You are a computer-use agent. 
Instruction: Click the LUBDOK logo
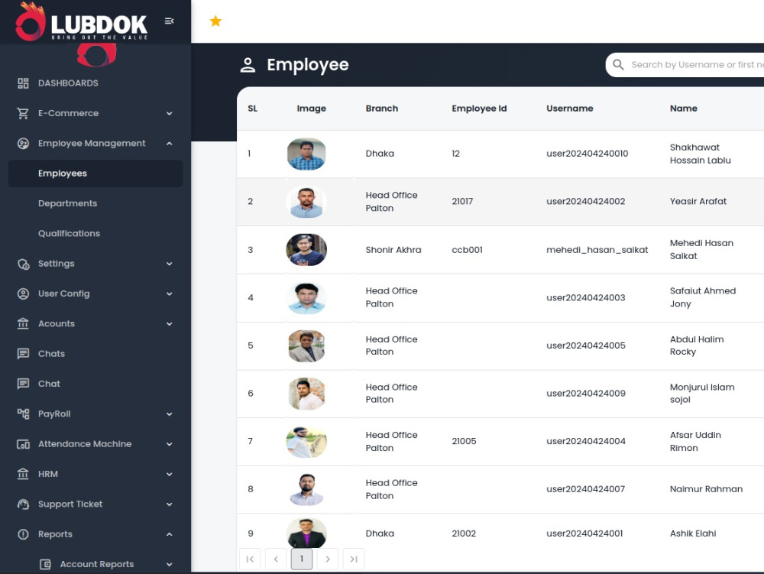click(81, 22)
